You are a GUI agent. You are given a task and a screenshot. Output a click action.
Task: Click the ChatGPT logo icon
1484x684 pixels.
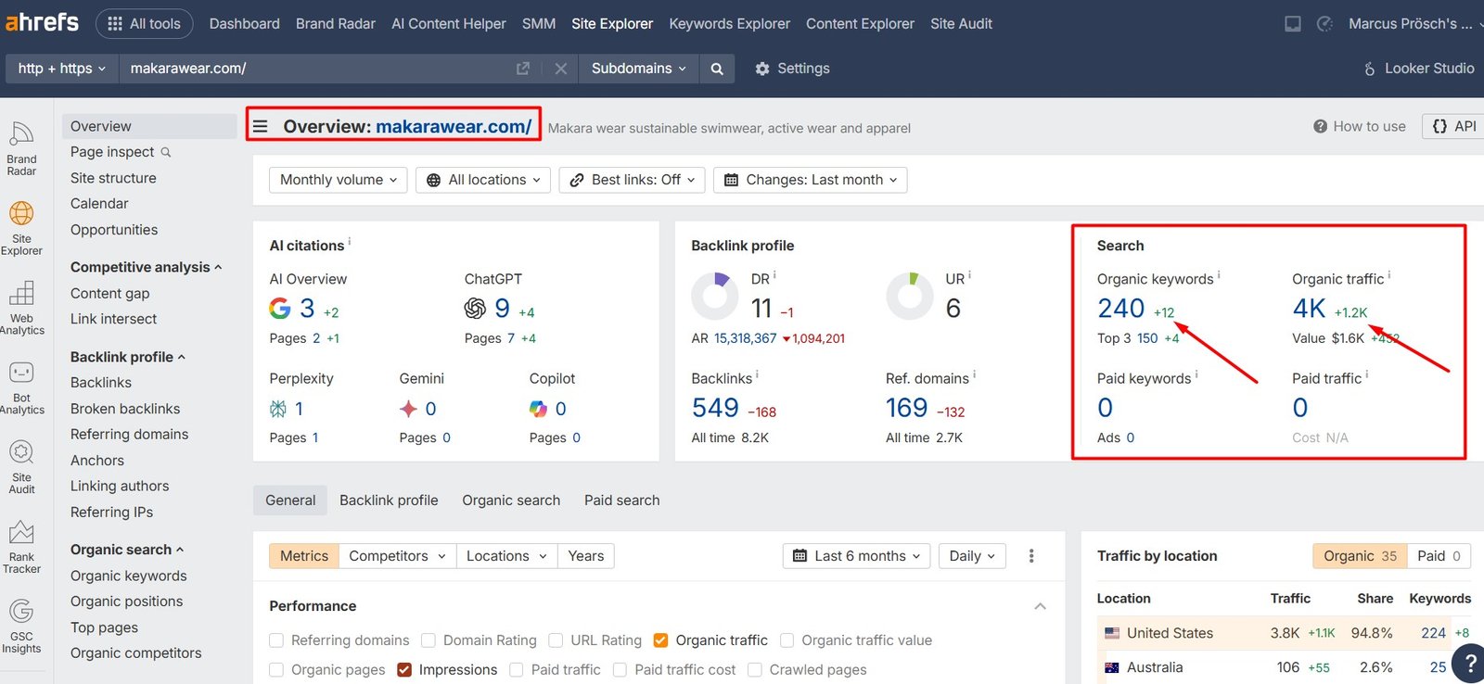click(475, 308)
